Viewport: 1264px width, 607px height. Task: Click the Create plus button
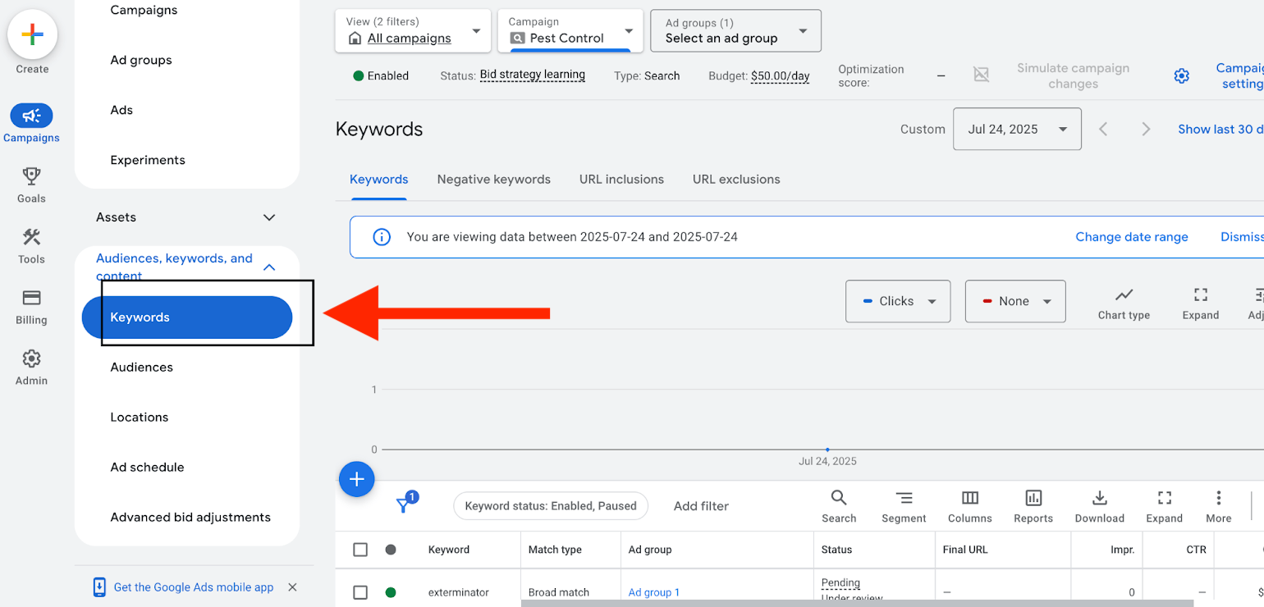coord(32,34)
